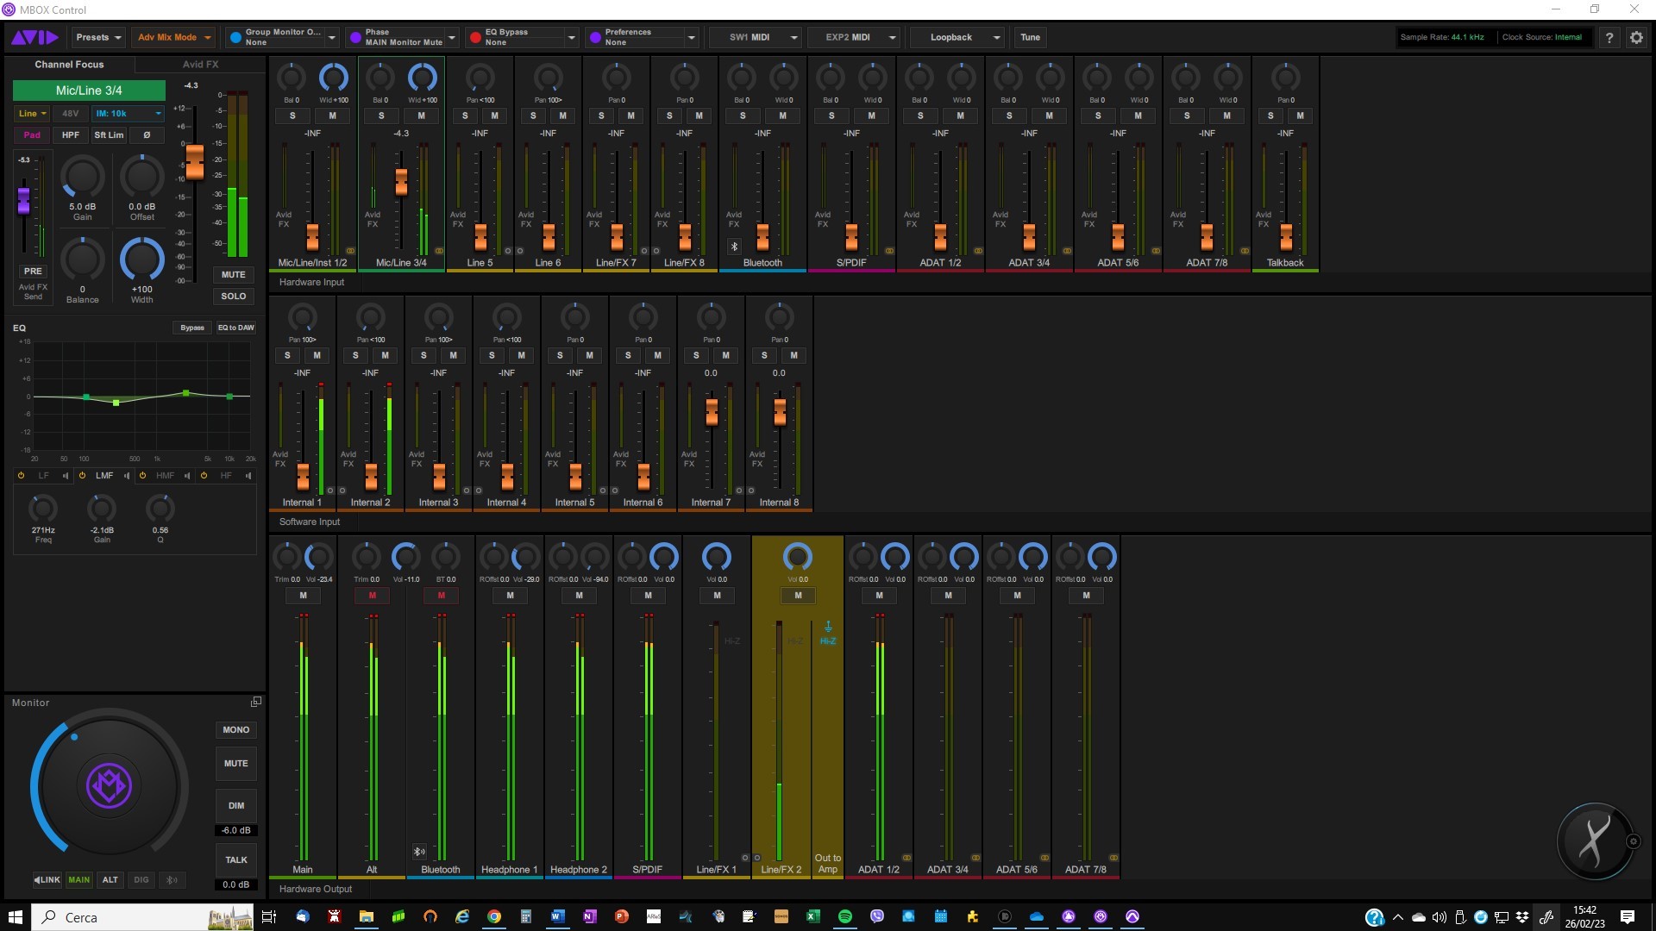The height and width of the screenshot is (931, 1656).
Task: Expand the Loopback dropdown
Action: click(x=957, y=37)
